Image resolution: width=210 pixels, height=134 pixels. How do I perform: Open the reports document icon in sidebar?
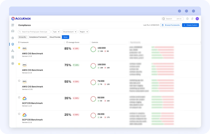[x=13, y=57]
